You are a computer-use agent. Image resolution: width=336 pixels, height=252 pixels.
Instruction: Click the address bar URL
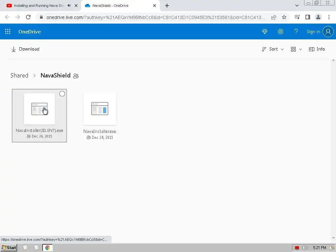(156, 17)
